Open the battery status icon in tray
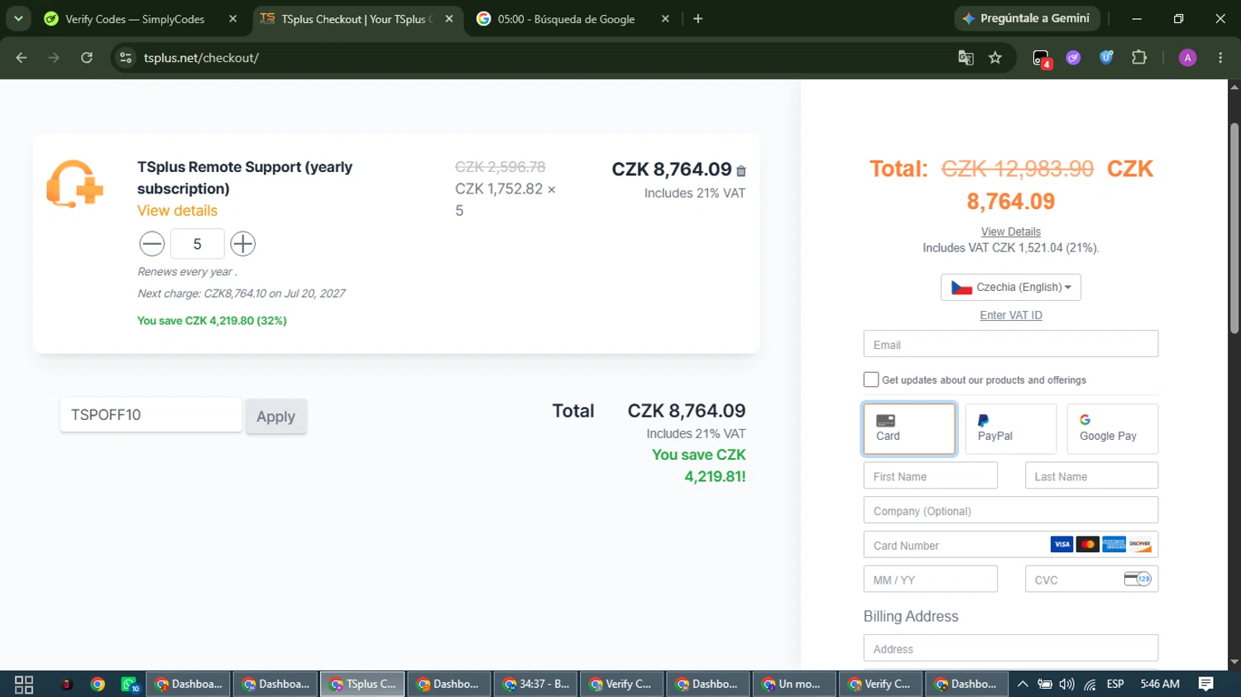Image resolution: width=1241 pixels, height=697 pixels. 1045,684
